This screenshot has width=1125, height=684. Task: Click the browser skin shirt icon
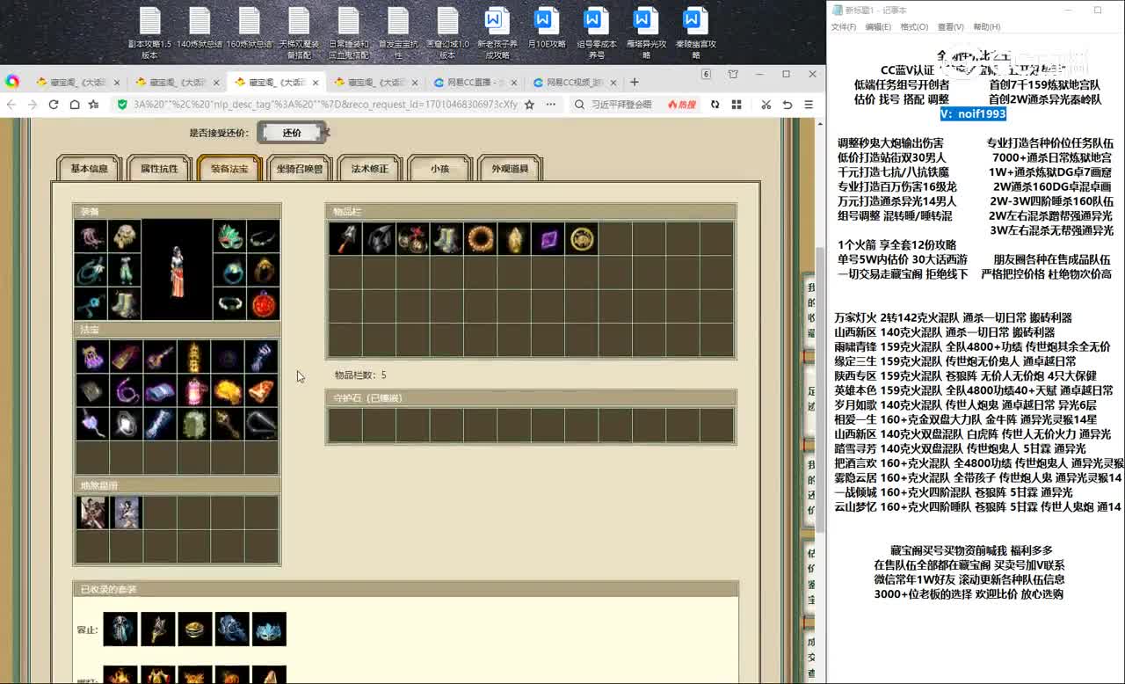[x=733, y=75]
